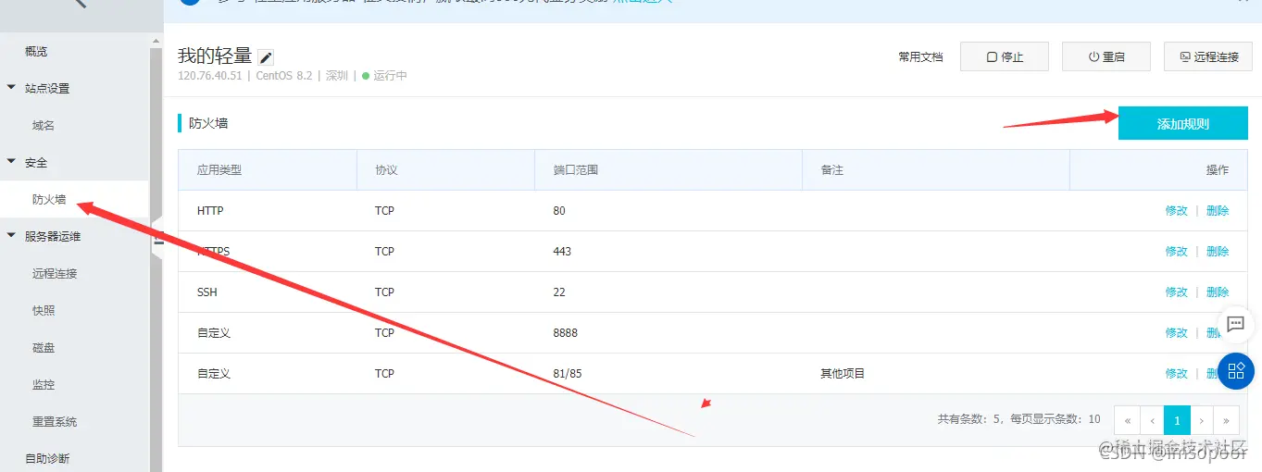Open the 常用文档 link

(x=920, y=56)
